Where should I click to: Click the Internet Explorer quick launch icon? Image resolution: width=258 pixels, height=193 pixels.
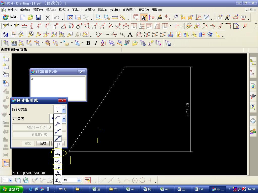30,189
